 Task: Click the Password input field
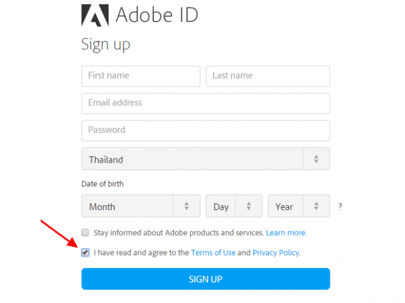pyautogui.click(x=206, y=131)
